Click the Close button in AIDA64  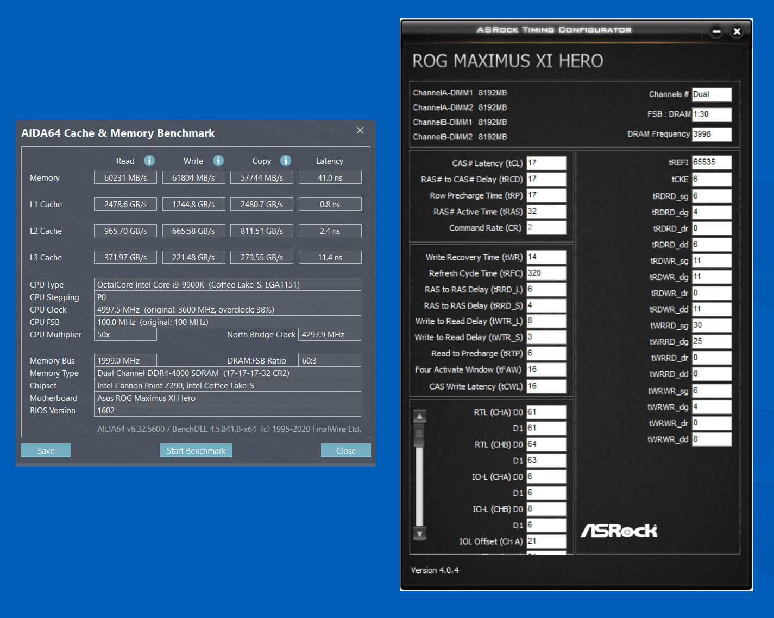point(346,450)
